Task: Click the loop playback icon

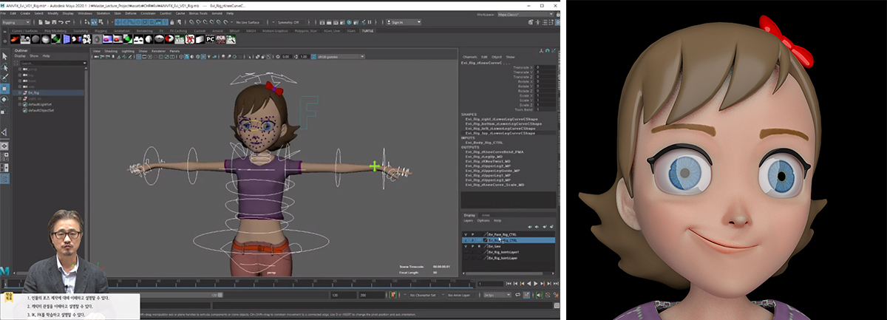Action: click(x=517, y=295)
